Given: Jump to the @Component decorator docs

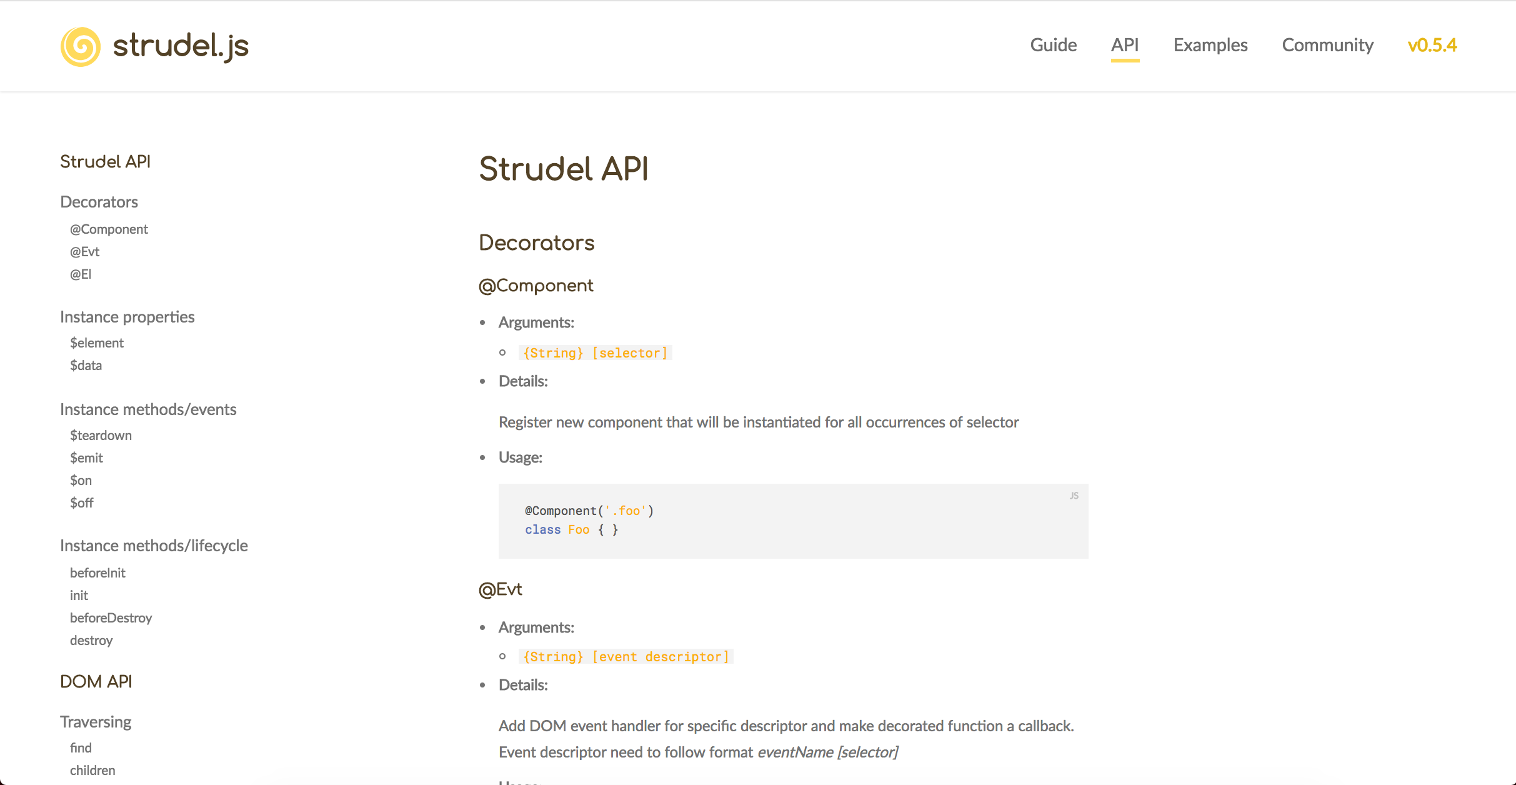Looking at the screenshot, I should coord(109,229).
